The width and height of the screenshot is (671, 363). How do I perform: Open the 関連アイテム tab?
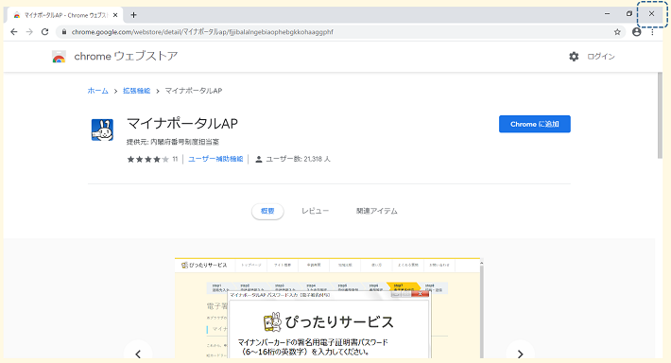(376, 211)
